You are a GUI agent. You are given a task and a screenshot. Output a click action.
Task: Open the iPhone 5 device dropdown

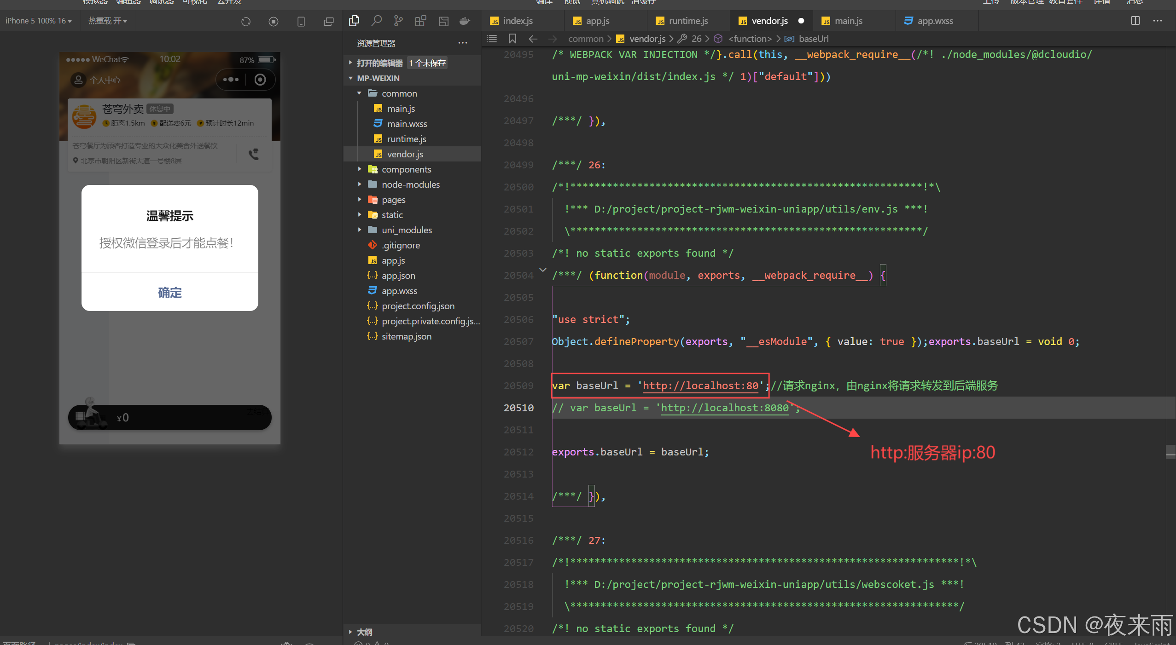[x=39, y=21]
